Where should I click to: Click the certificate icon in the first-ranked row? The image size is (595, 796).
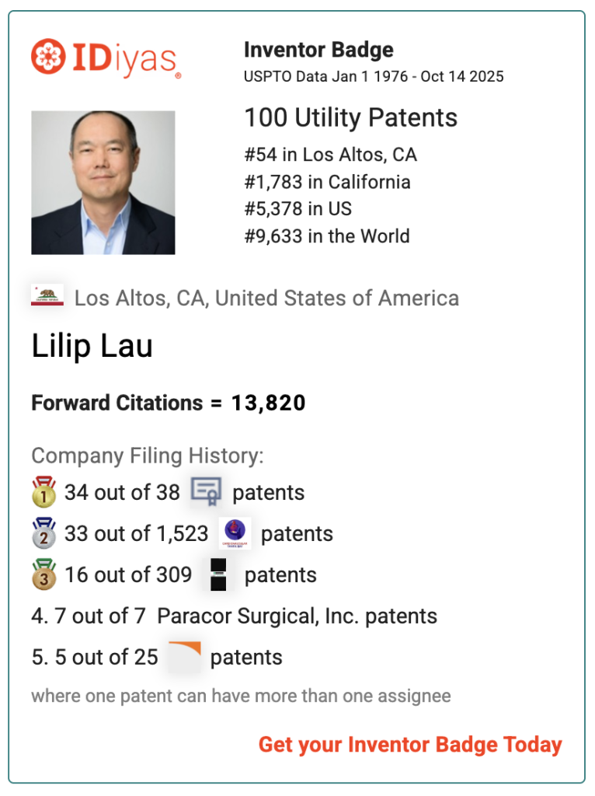click(x=206, y=492)
